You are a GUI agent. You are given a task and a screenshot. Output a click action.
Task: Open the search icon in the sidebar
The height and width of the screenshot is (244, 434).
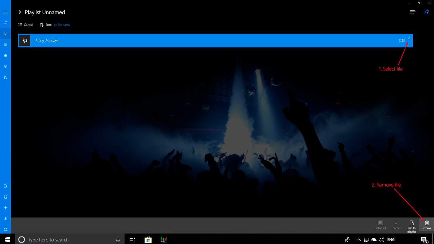tap(5, 23)
